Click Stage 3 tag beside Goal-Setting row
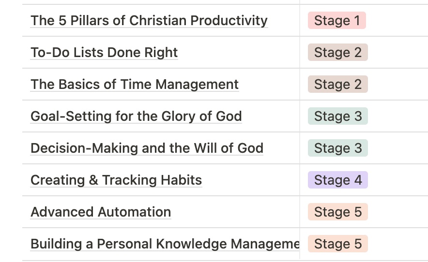The image size is (428, 262). 338,116
